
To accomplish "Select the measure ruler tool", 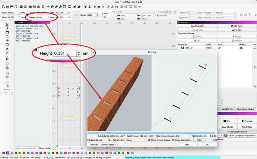I will click(x=7, y=53).
